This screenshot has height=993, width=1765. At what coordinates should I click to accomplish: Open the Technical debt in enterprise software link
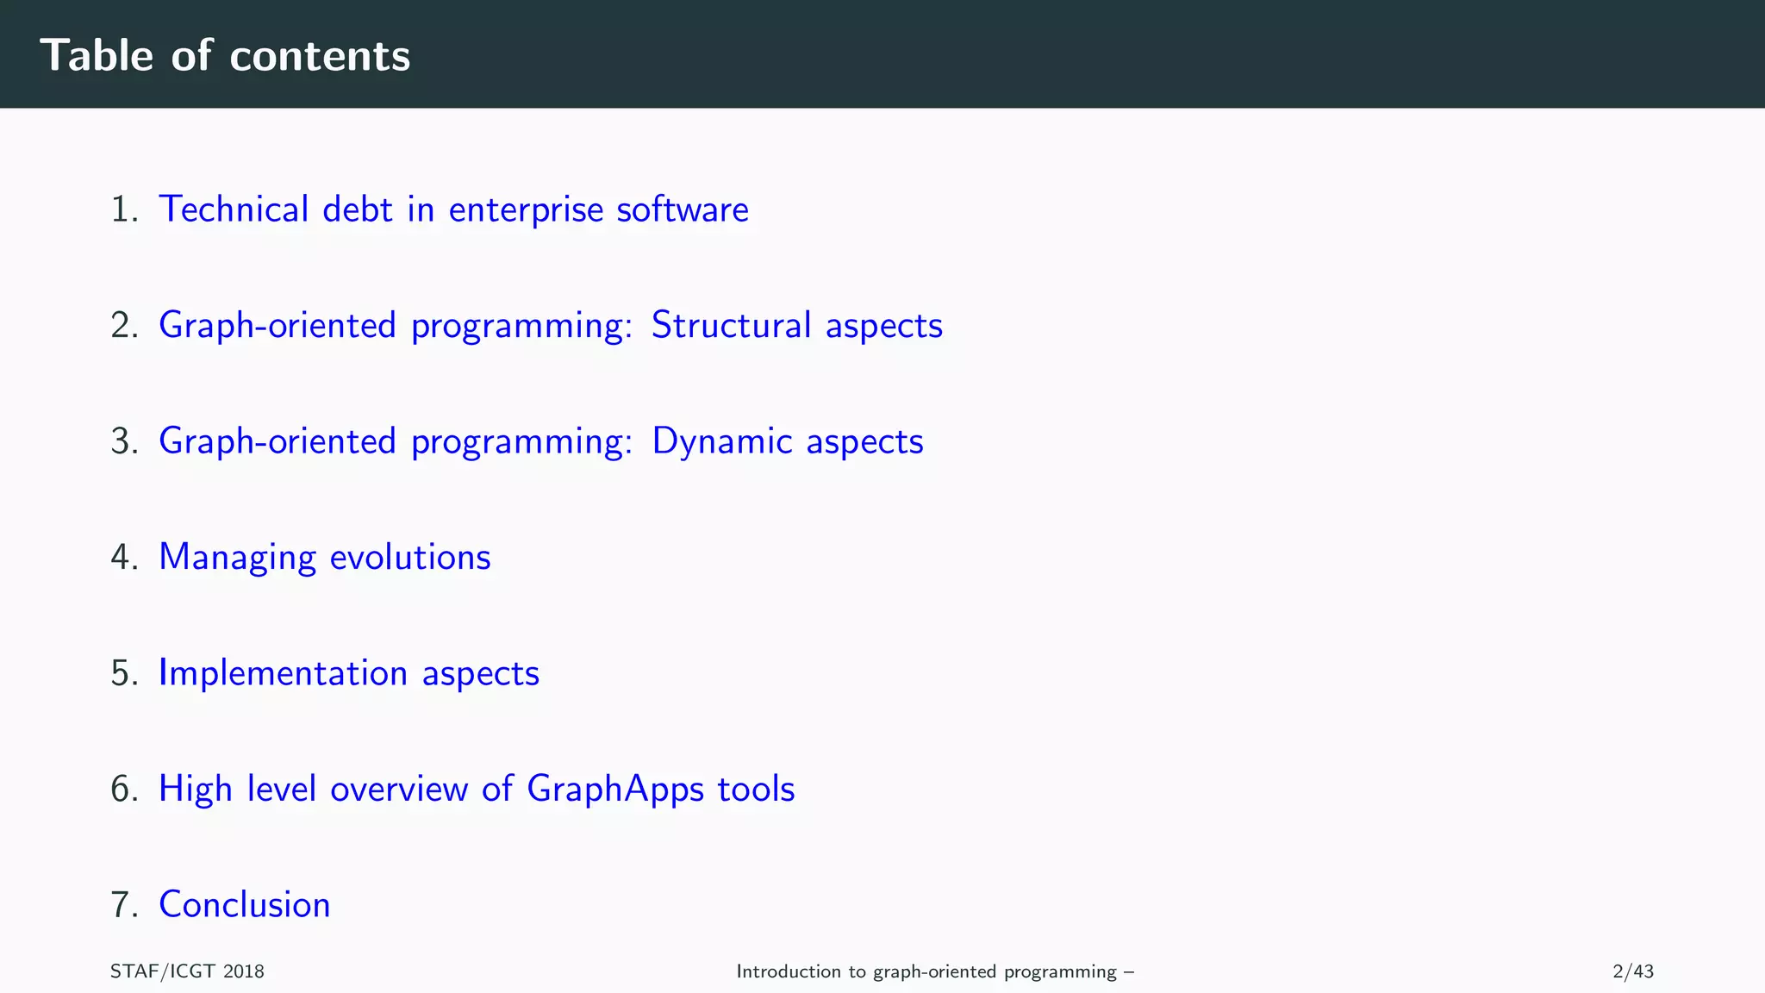(x=453, y=209)
